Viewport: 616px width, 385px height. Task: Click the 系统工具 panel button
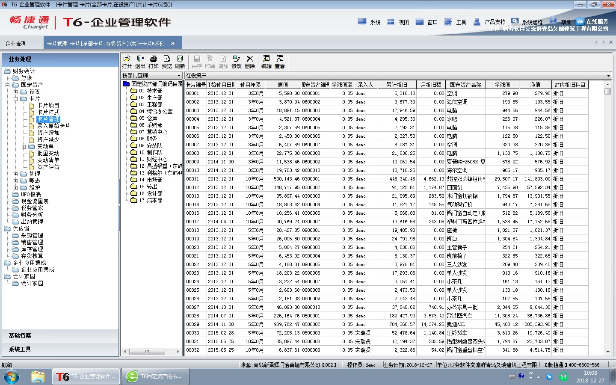(60, 349)
